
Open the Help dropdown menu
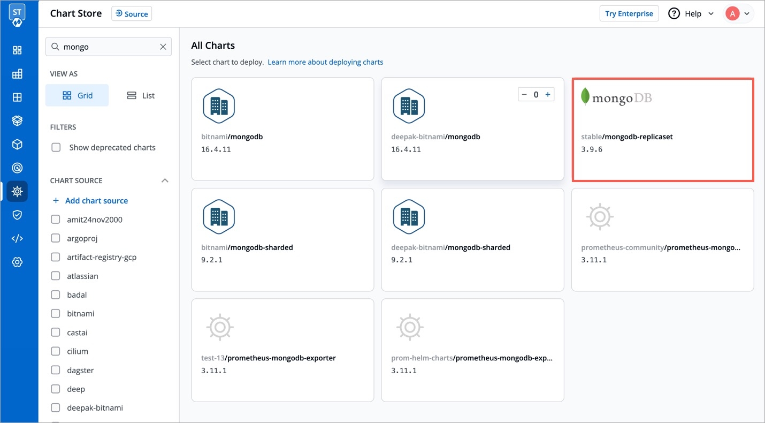pos(691,13)
